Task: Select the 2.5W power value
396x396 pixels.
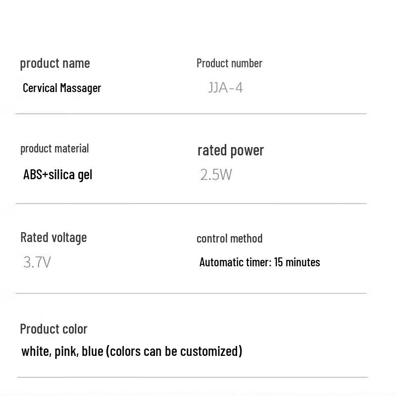Action: coord(216,175)
